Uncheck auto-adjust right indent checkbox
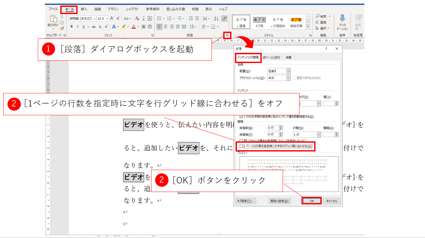Image resolution: width=425 pixels, height=238 pixels. click(241, 117)
